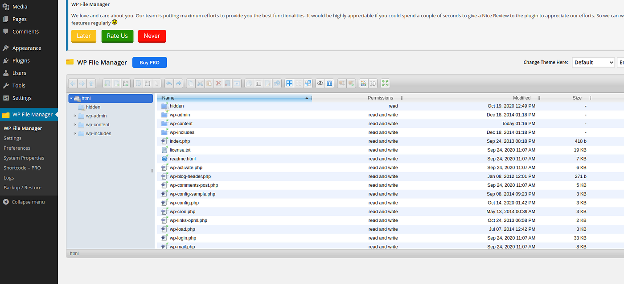Click the blue info icon
This screenshot has height=284, width=624.
pos(329,83)
